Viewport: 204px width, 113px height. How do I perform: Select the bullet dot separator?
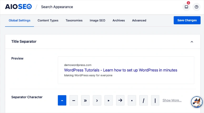point(132,100)
